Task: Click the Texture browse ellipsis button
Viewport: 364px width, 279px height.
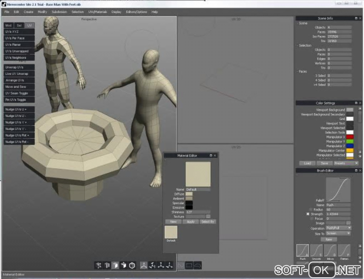Action: click(x=208, y=217)
